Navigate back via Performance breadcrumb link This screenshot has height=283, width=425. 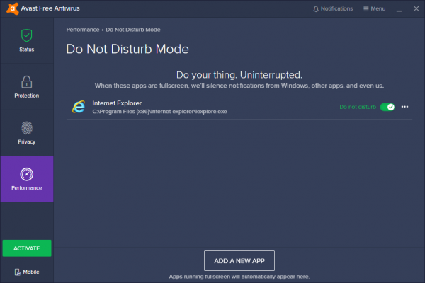[82, 31]
